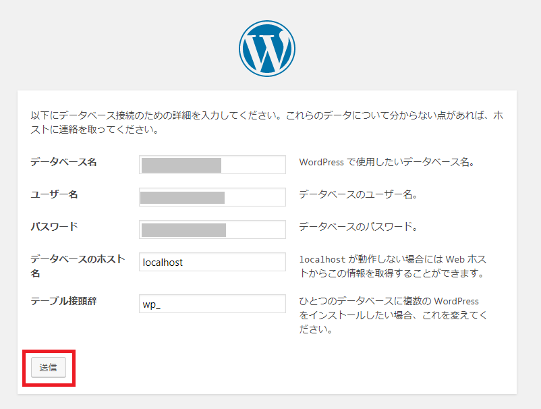Click the データベースのホスト名 label
Screen dimensions: 541x409
point(78,266)
